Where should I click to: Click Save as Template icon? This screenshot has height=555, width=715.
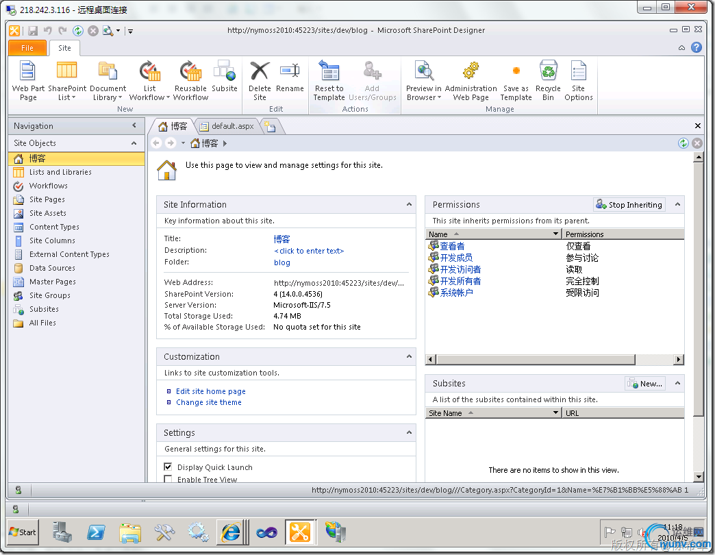click(x=516, y=80)
